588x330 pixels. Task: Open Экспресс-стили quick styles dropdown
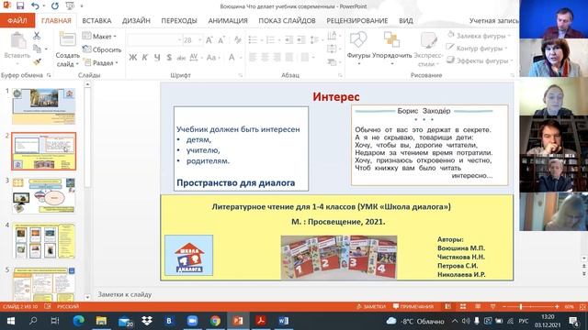[428, 49]
